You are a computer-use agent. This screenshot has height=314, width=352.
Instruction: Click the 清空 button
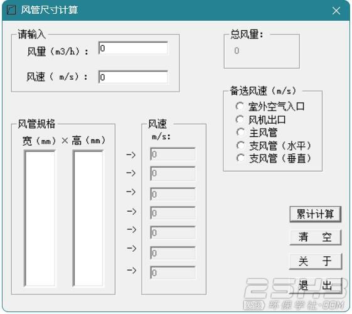coord(316,237)
